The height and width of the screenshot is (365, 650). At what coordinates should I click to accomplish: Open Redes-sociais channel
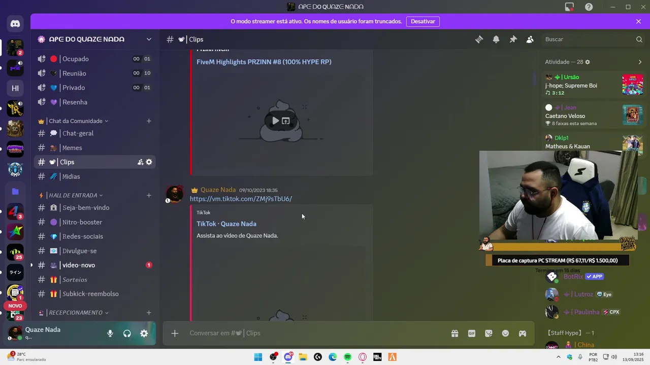tap(94, 236)
